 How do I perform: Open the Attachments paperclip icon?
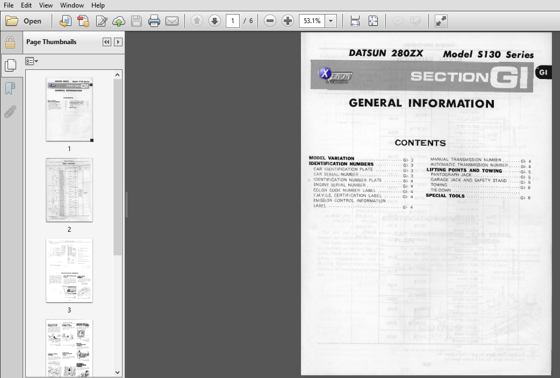click(x=10, y=111)
